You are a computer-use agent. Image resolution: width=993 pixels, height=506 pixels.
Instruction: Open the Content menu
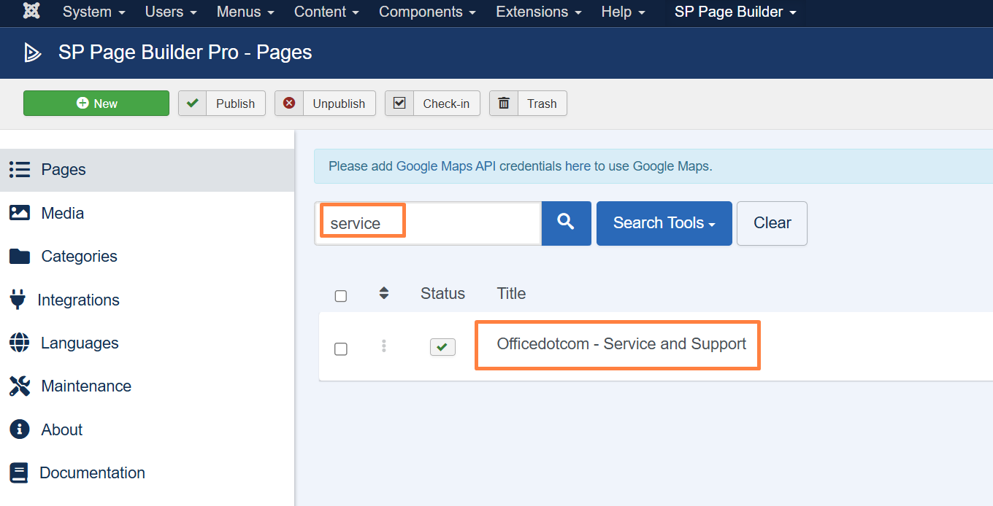[326, 12]
